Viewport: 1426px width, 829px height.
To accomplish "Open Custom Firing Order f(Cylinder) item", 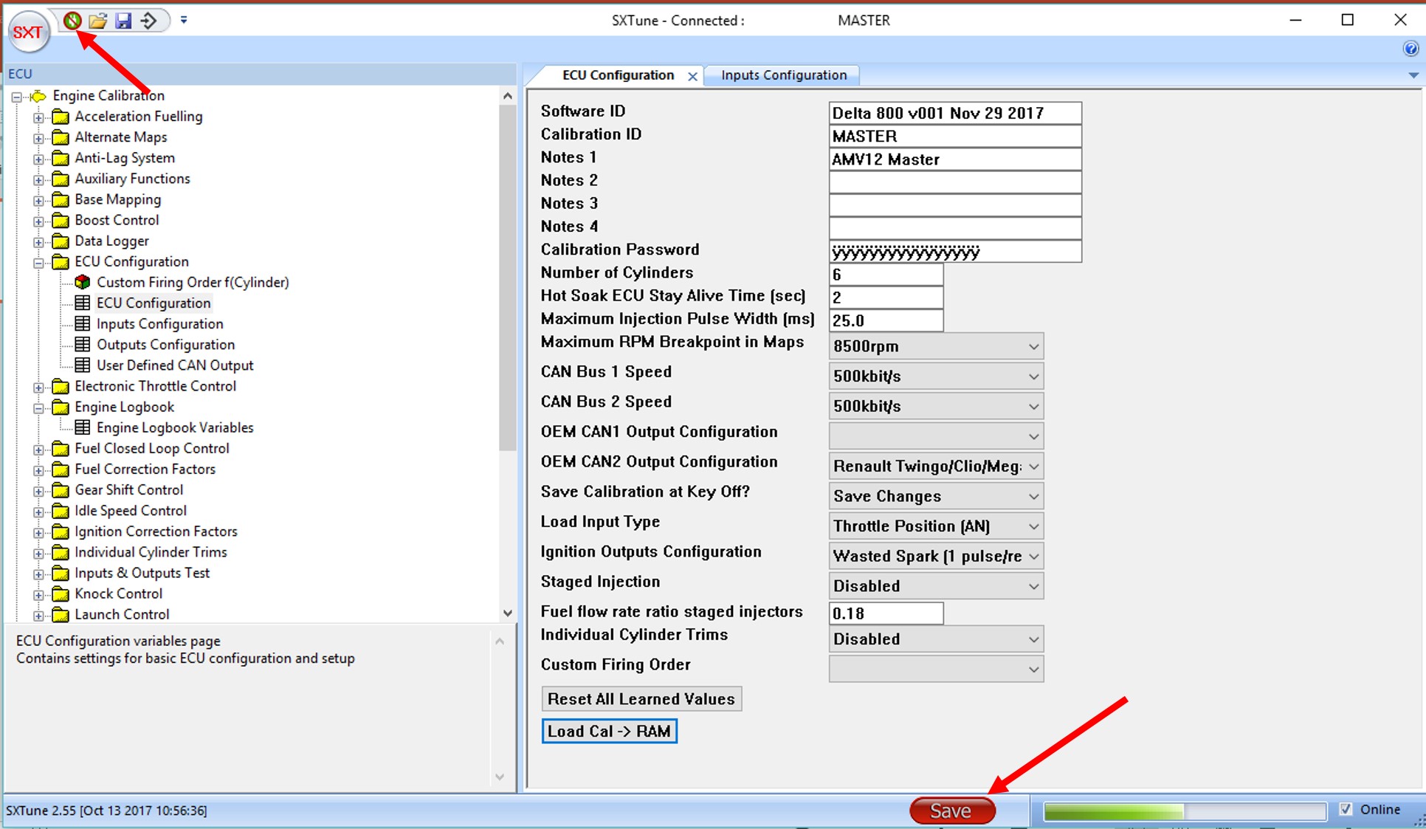I will point(192,282).
